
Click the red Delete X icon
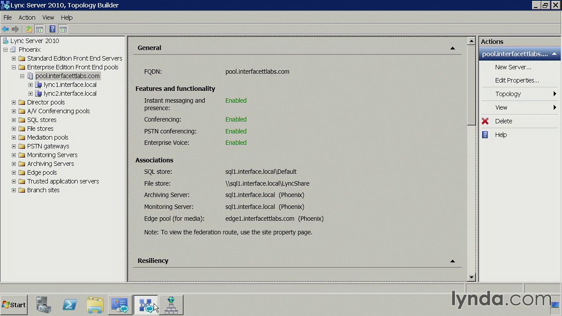coord(485,121)
